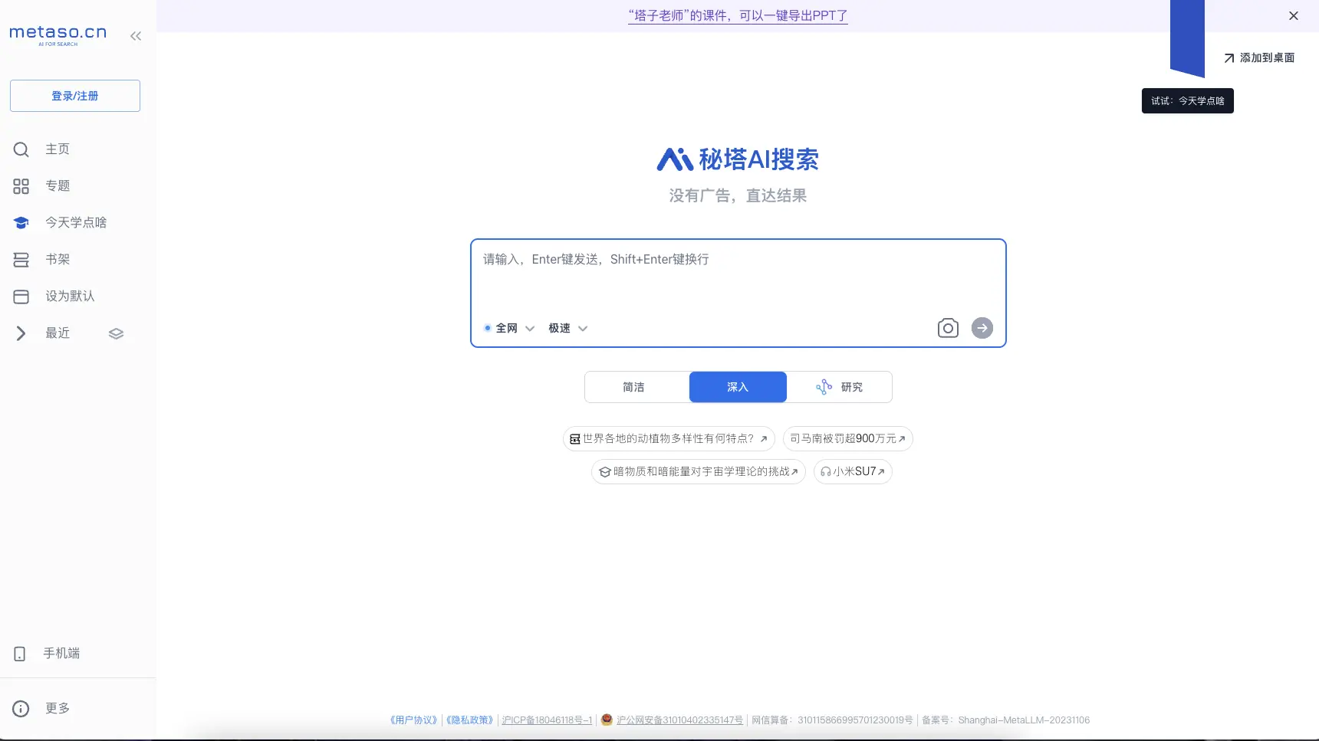Open 今天学点啥 in sidebar
This screenshot has height=741, width=1319.
tap(75, 223)
